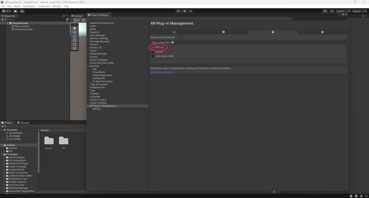Open the Component menu

[x=44, y=6]
